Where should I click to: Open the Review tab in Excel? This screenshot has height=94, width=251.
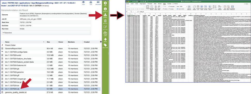[x=160, y=4]
